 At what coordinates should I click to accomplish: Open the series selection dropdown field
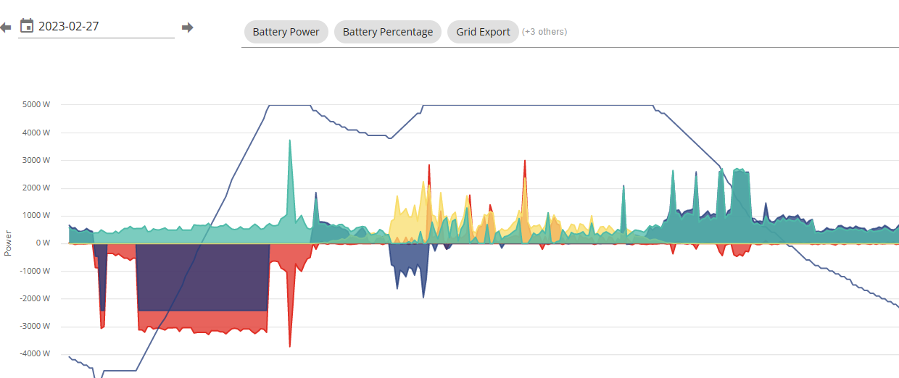tap(570, 33)
